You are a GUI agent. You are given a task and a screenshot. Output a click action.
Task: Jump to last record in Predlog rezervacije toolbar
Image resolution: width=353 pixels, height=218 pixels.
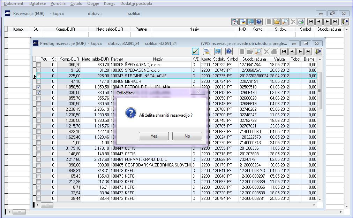[x=308, y=52]
